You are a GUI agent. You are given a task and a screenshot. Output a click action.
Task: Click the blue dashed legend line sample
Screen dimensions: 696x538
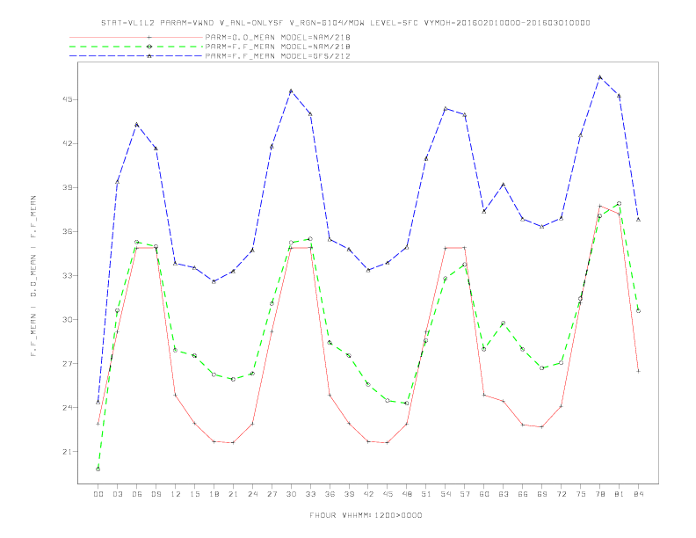click(x=136, y=56)
